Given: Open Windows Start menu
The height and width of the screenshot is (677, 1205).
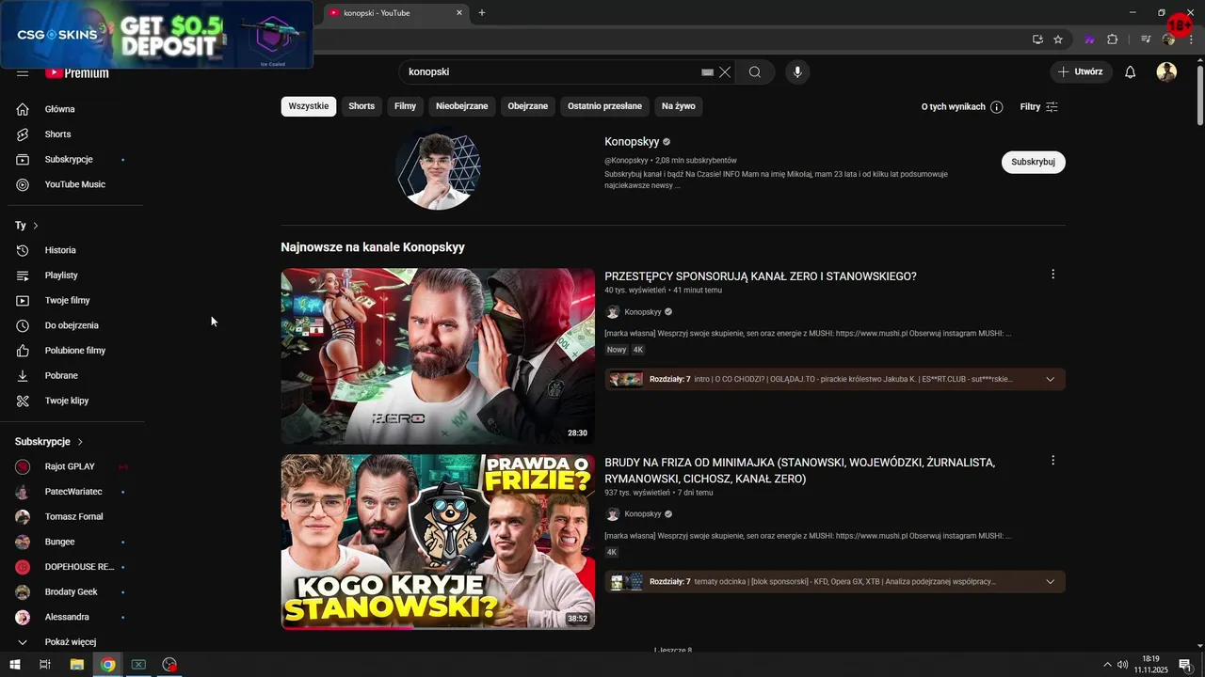Looking at the screenshot, I should pos(14,665).
